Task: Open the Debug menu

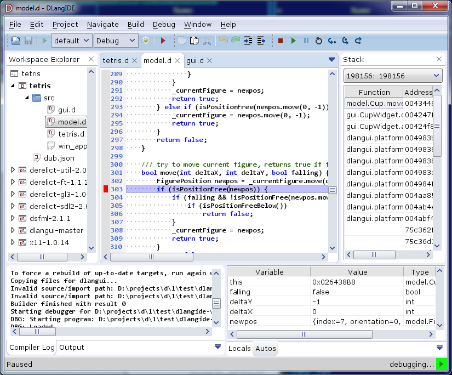Action: [x=164, y=24]
